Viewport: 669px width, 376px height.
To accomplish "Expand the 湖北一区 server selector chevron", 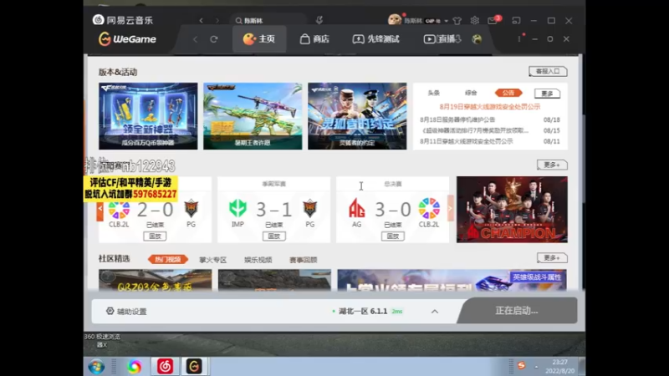I will [x=434, y=311].
